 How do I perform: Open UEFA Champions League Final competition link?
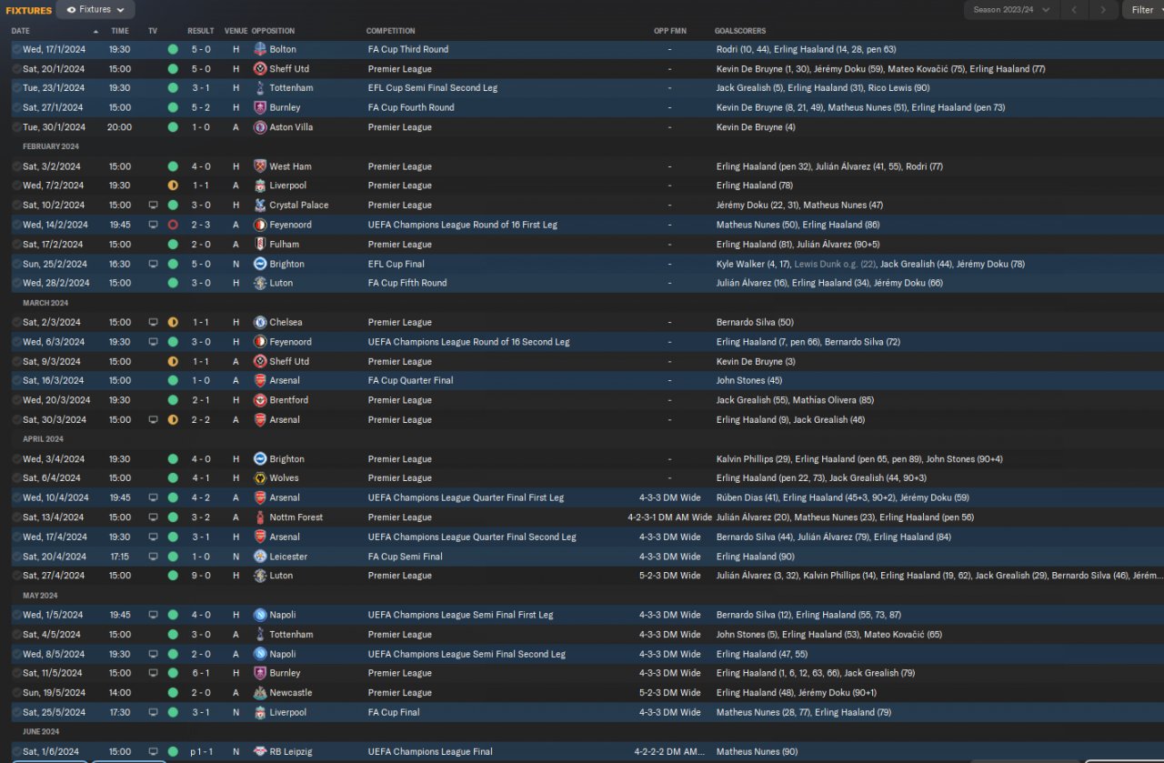[x=430, y=752]
